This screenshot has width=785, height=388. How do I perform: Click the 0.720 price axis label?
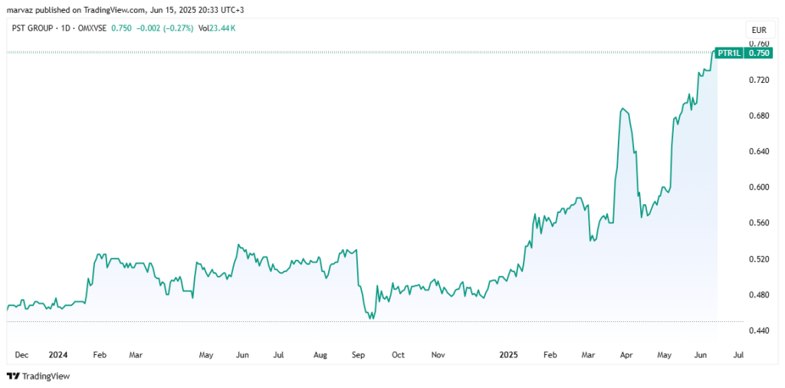(758, 80)
